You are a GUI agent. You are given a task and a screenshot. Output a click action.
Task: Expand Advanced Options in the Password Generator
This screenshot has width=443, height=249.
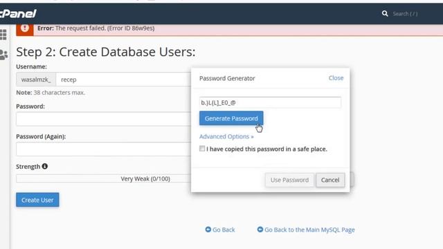click(226, 136)
